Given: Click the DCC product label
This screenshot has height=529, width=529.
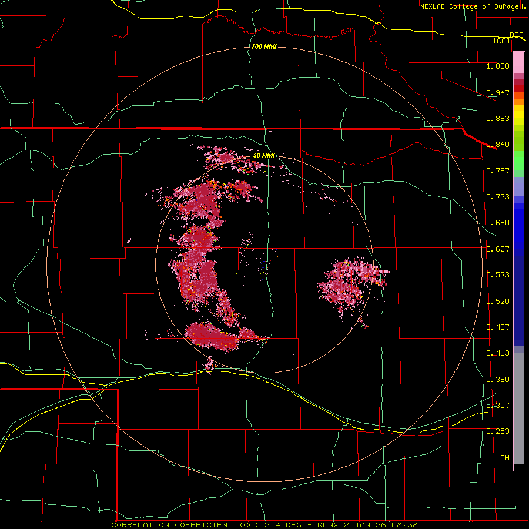Looking at the screenshot, I should pos(516,35).
